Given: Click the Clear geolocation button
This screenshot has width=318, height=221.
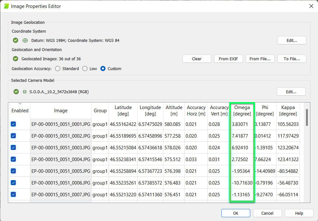Looking at the screenshot, I should click(196, 59).
